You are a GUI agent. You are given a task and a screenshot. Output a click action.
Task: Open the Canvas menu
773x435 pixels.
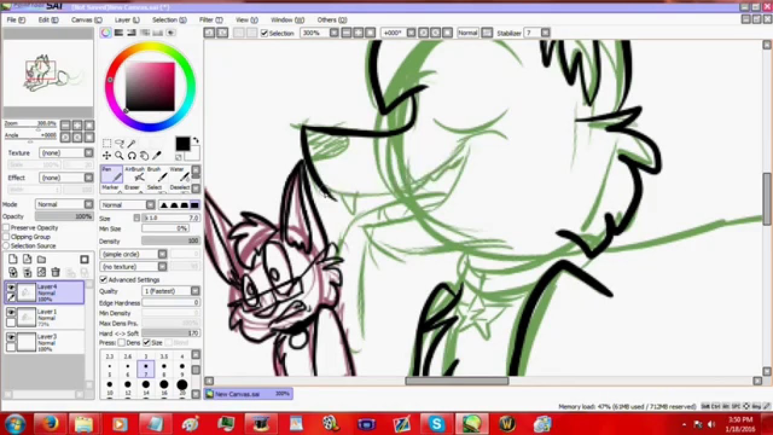tap(87, 20)
